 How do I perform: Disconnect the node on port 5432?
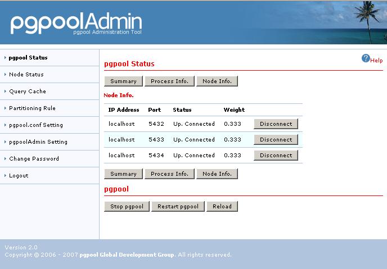point(276,124)
